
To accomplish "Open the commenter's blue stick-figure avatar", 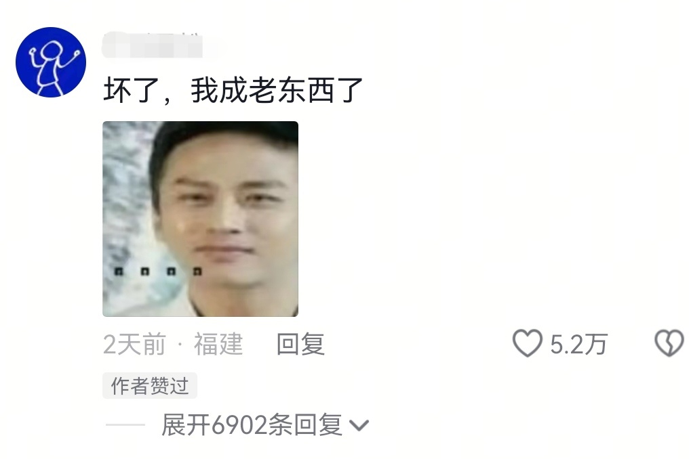I will tap(51, 62).
